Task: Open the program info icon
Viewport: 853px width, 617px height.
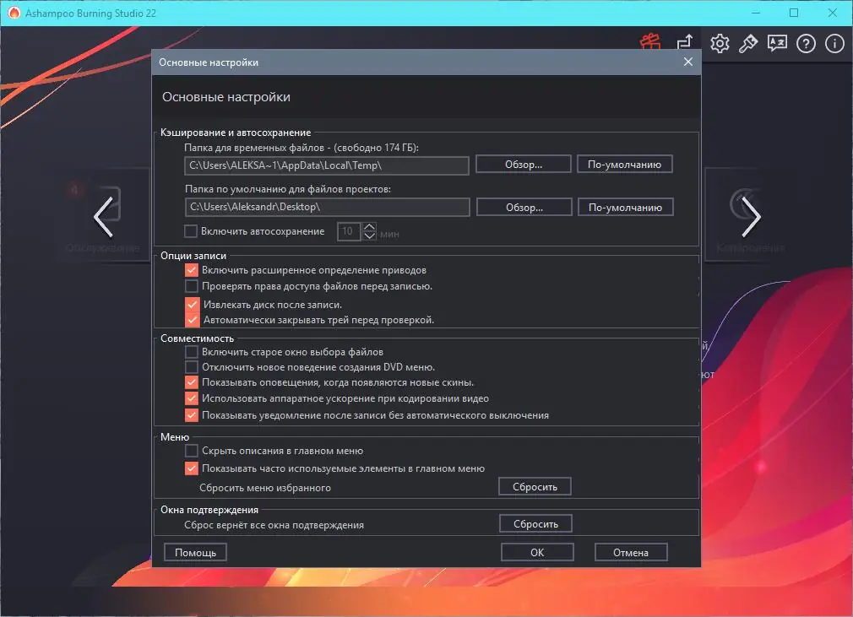Action: point(834,43)
